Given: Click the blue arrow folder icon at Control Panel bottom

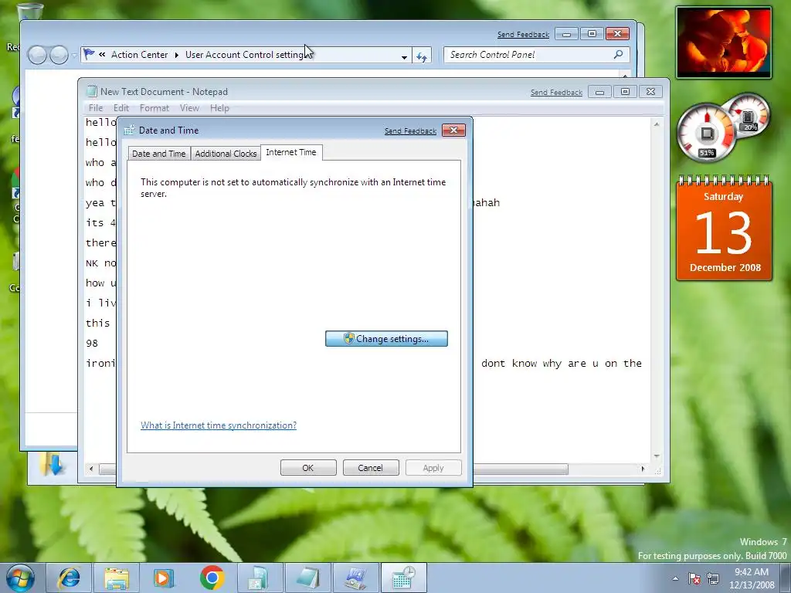Looking at the screenshot, I should (x=52, y=464).
